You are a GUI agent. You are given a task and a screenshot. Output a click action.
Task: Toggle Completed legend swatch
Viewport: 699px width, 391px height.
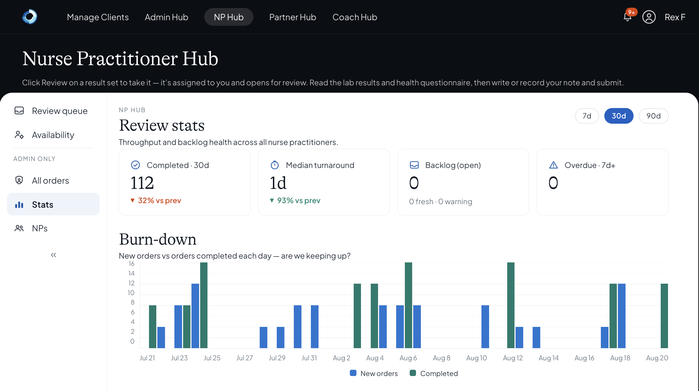tap(413, 373)
